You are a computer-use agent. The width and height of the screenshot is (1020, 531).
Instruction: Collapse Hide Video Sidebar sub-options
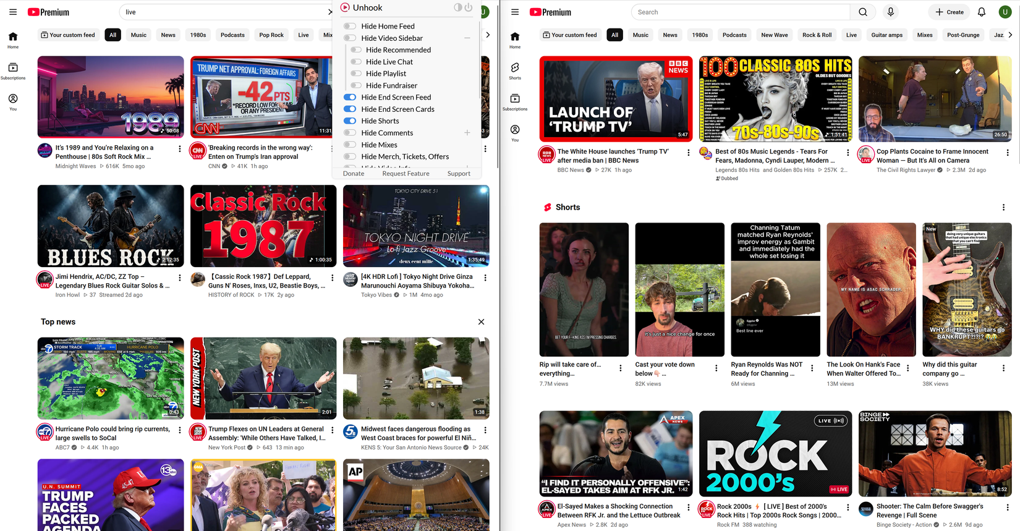467,38
